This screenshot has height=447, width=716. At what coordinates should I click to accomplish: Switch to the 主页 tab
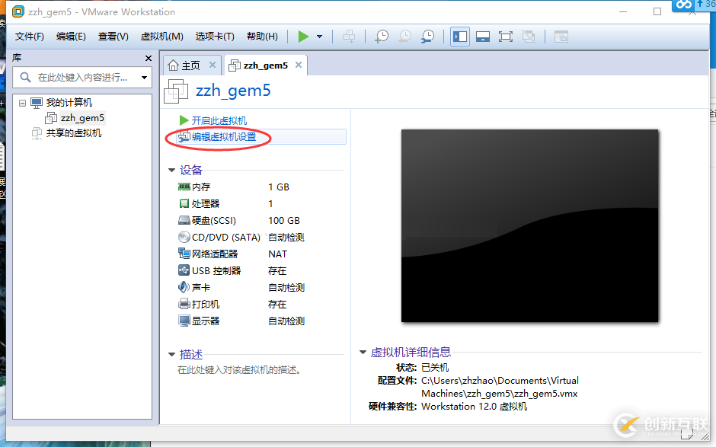[190, 65]
